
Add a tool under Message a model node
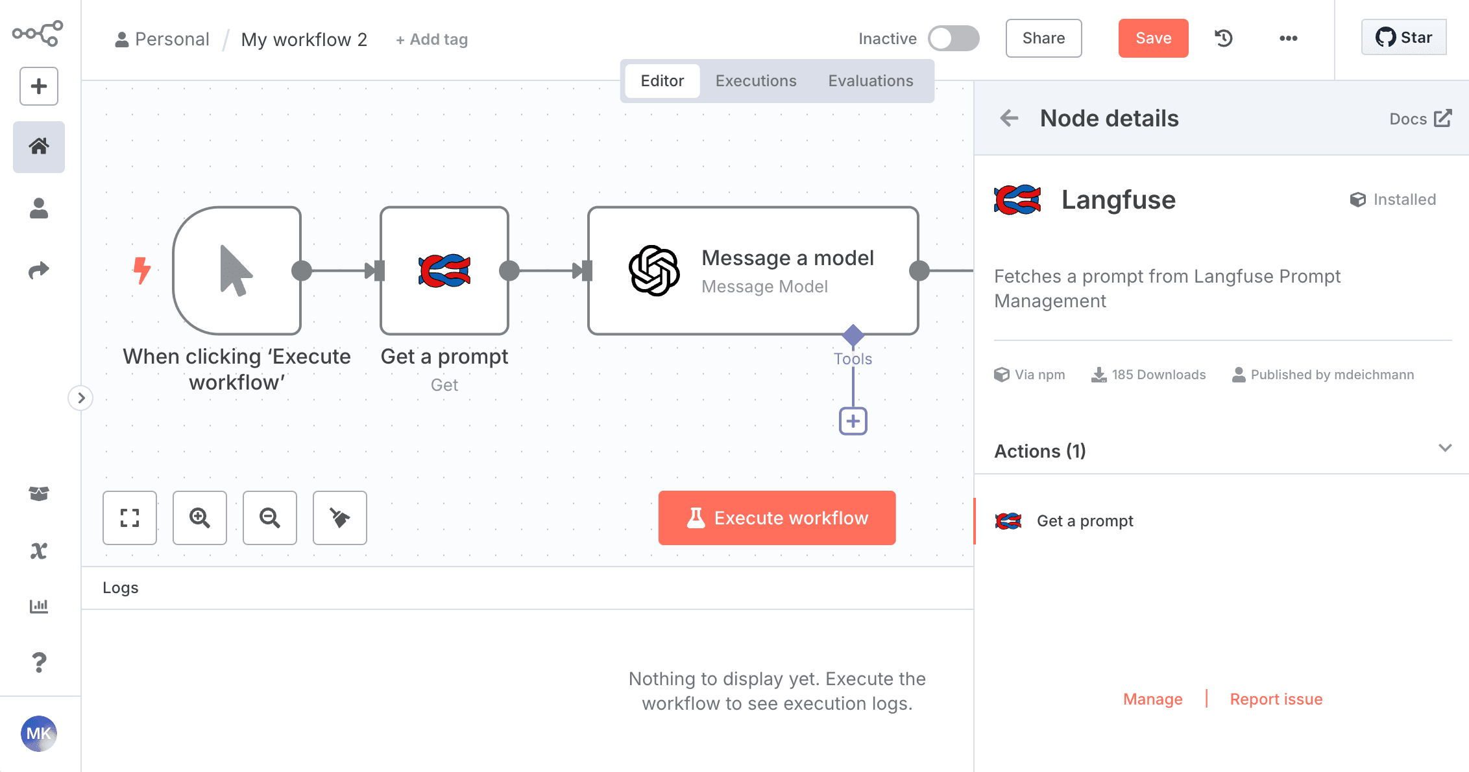pos(853,421)
